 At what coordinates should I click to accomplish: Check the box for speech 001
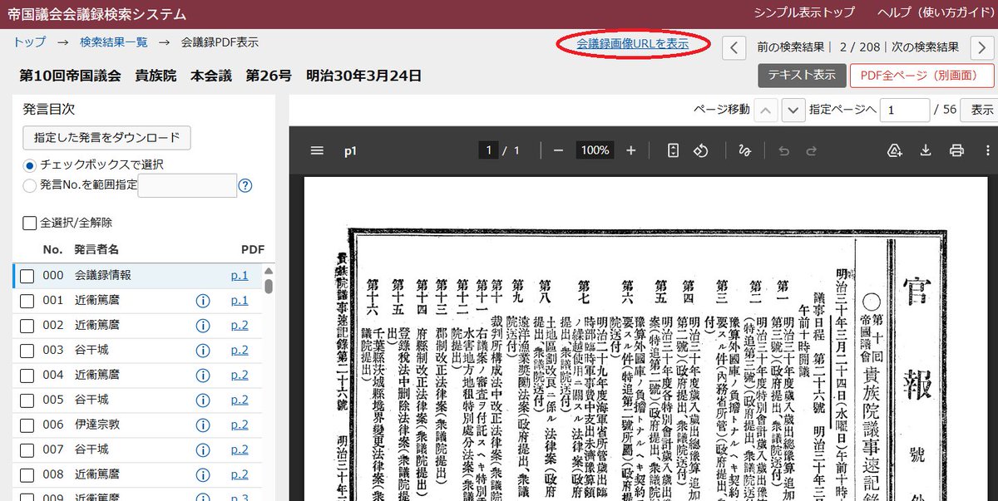coord(27,301)
